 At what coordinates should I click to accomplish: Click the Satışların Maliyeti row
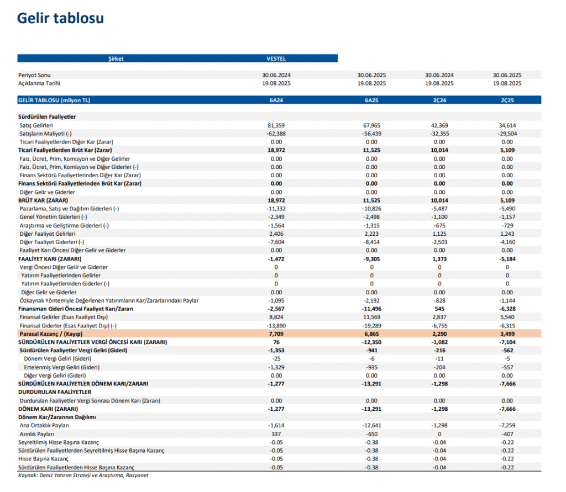(x=47, y=133)
